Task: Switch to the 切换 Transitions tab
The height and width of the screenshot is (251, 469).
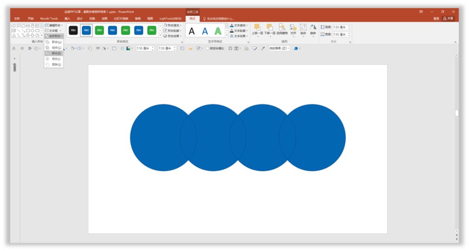Action: click(92, 19)
